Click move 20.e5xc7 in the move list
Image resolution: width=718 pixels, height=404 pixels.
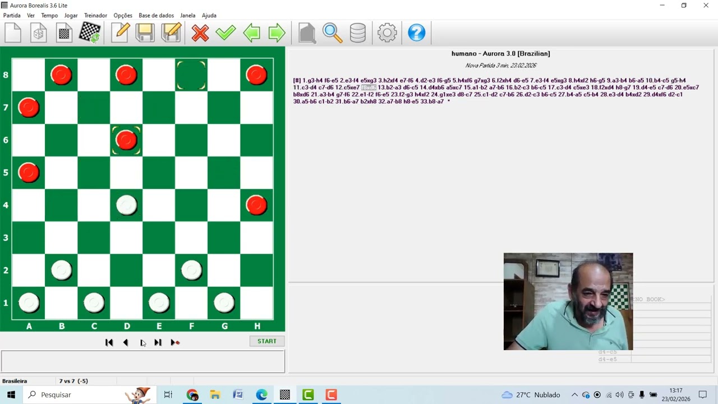tap(687, 88)
